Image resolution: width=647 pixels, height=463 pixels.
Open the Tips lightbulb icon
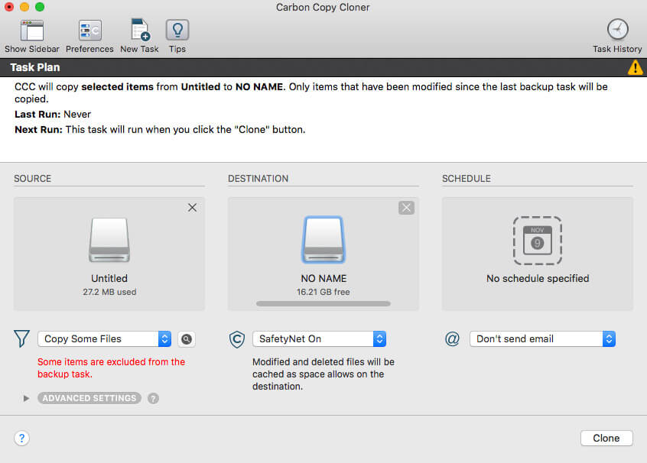coord(177,31)
